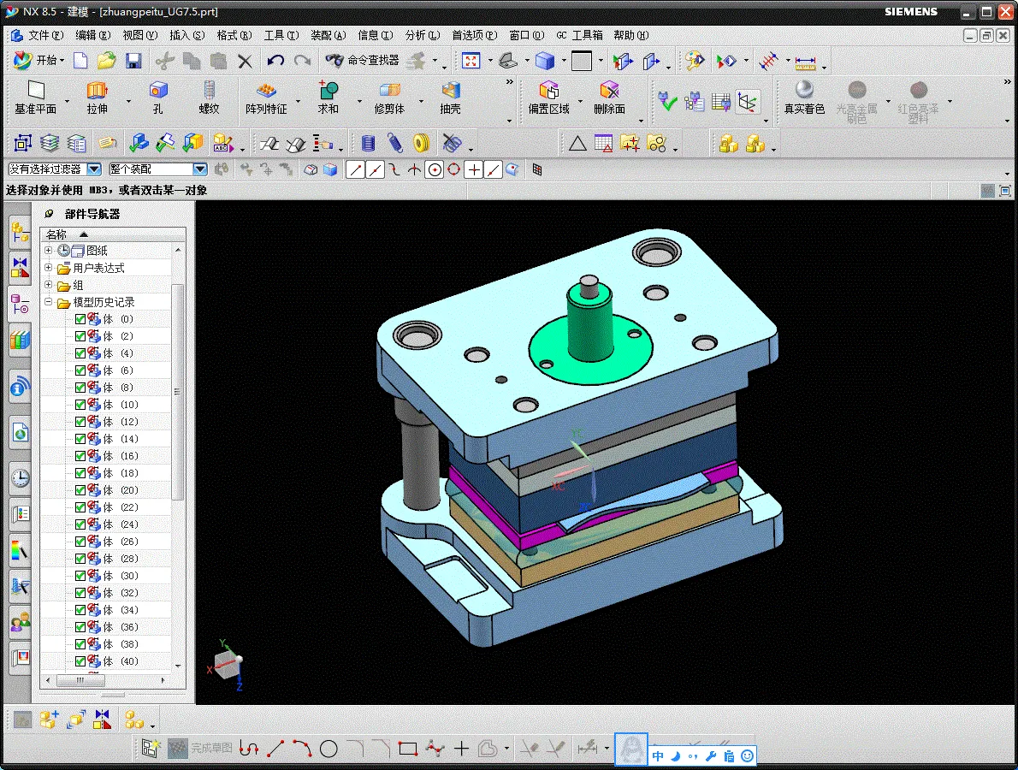Click the shaded cube render style icon
Screen dimensions: 1018x770
(545, 61)
